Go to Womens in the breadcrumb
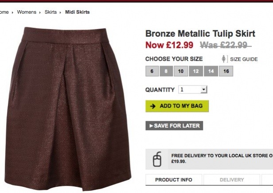This screenshot has width=273, height=193. click(27, 12)
